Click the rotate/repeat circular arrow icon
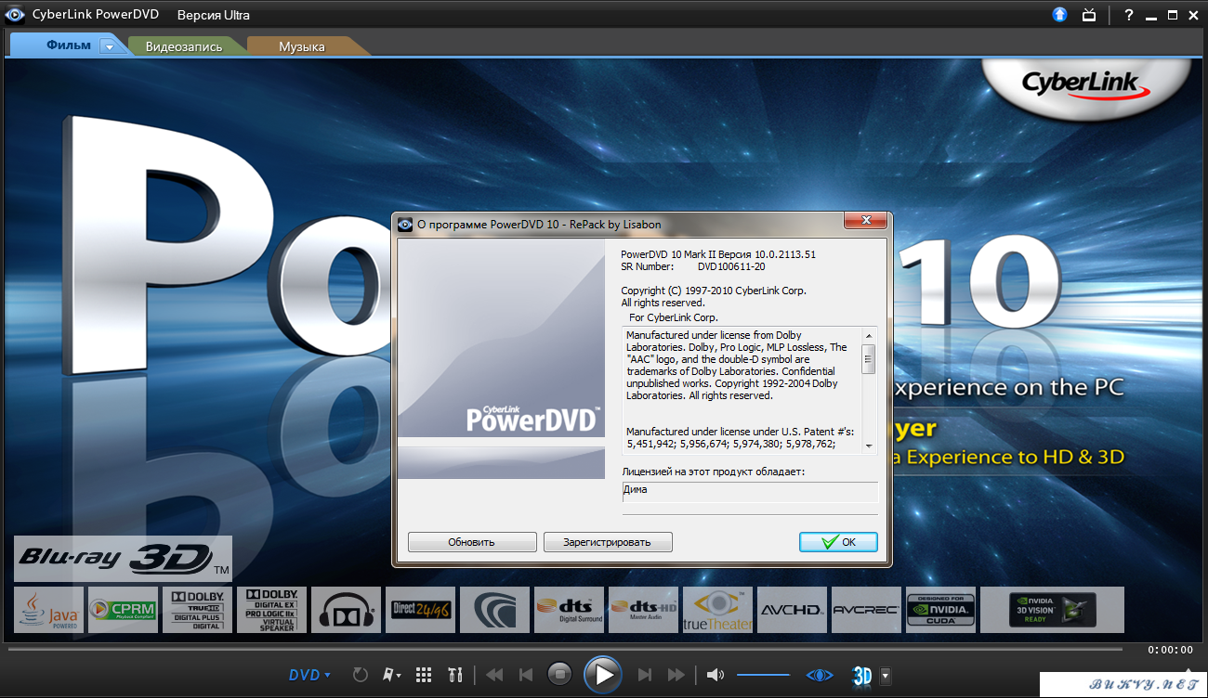Viewport: 1208px width, 698px height. point(361,675)
